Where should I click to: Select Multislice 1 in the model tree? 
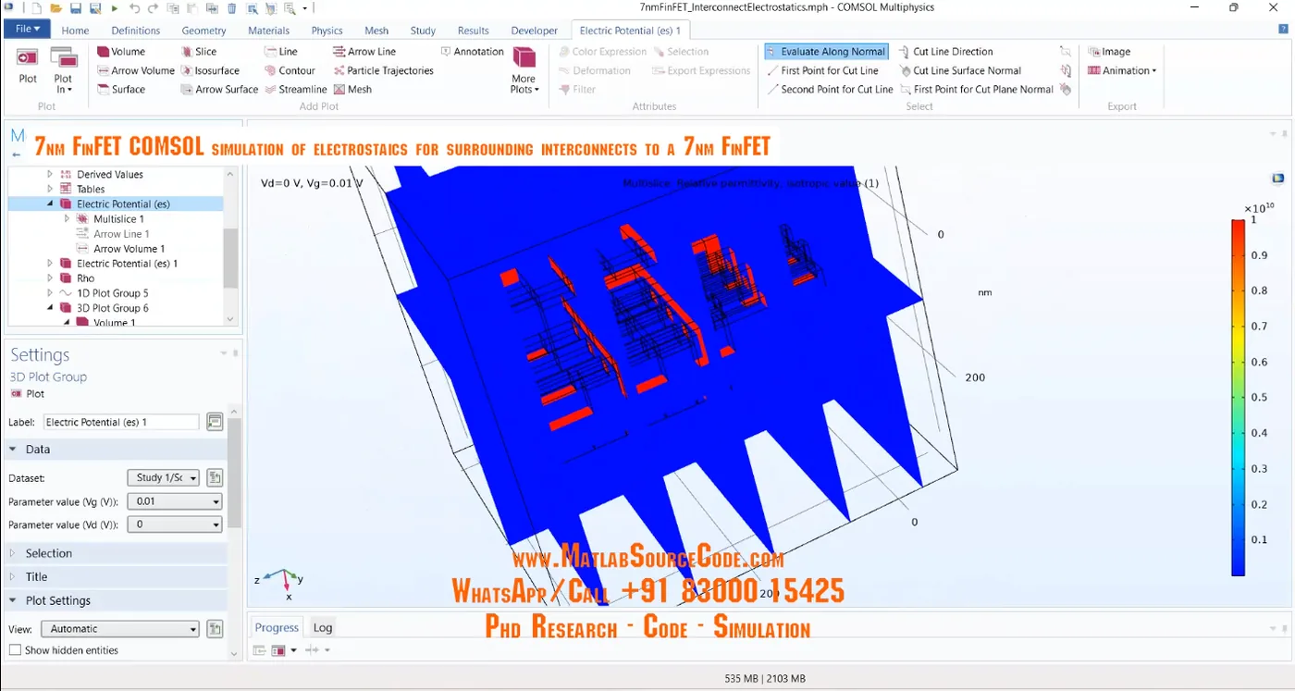[118, 219]
